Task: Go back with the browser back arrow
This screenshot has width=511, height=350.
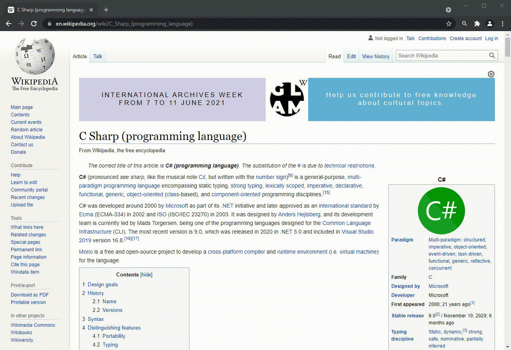Action: [x=9, y=24]
